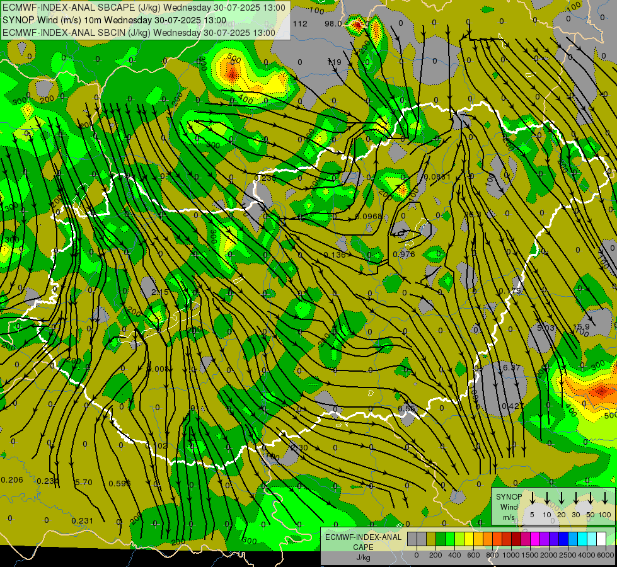Click the '26.3' value on the map
Viewport: 617px width, 567px height.
[472, 215]
